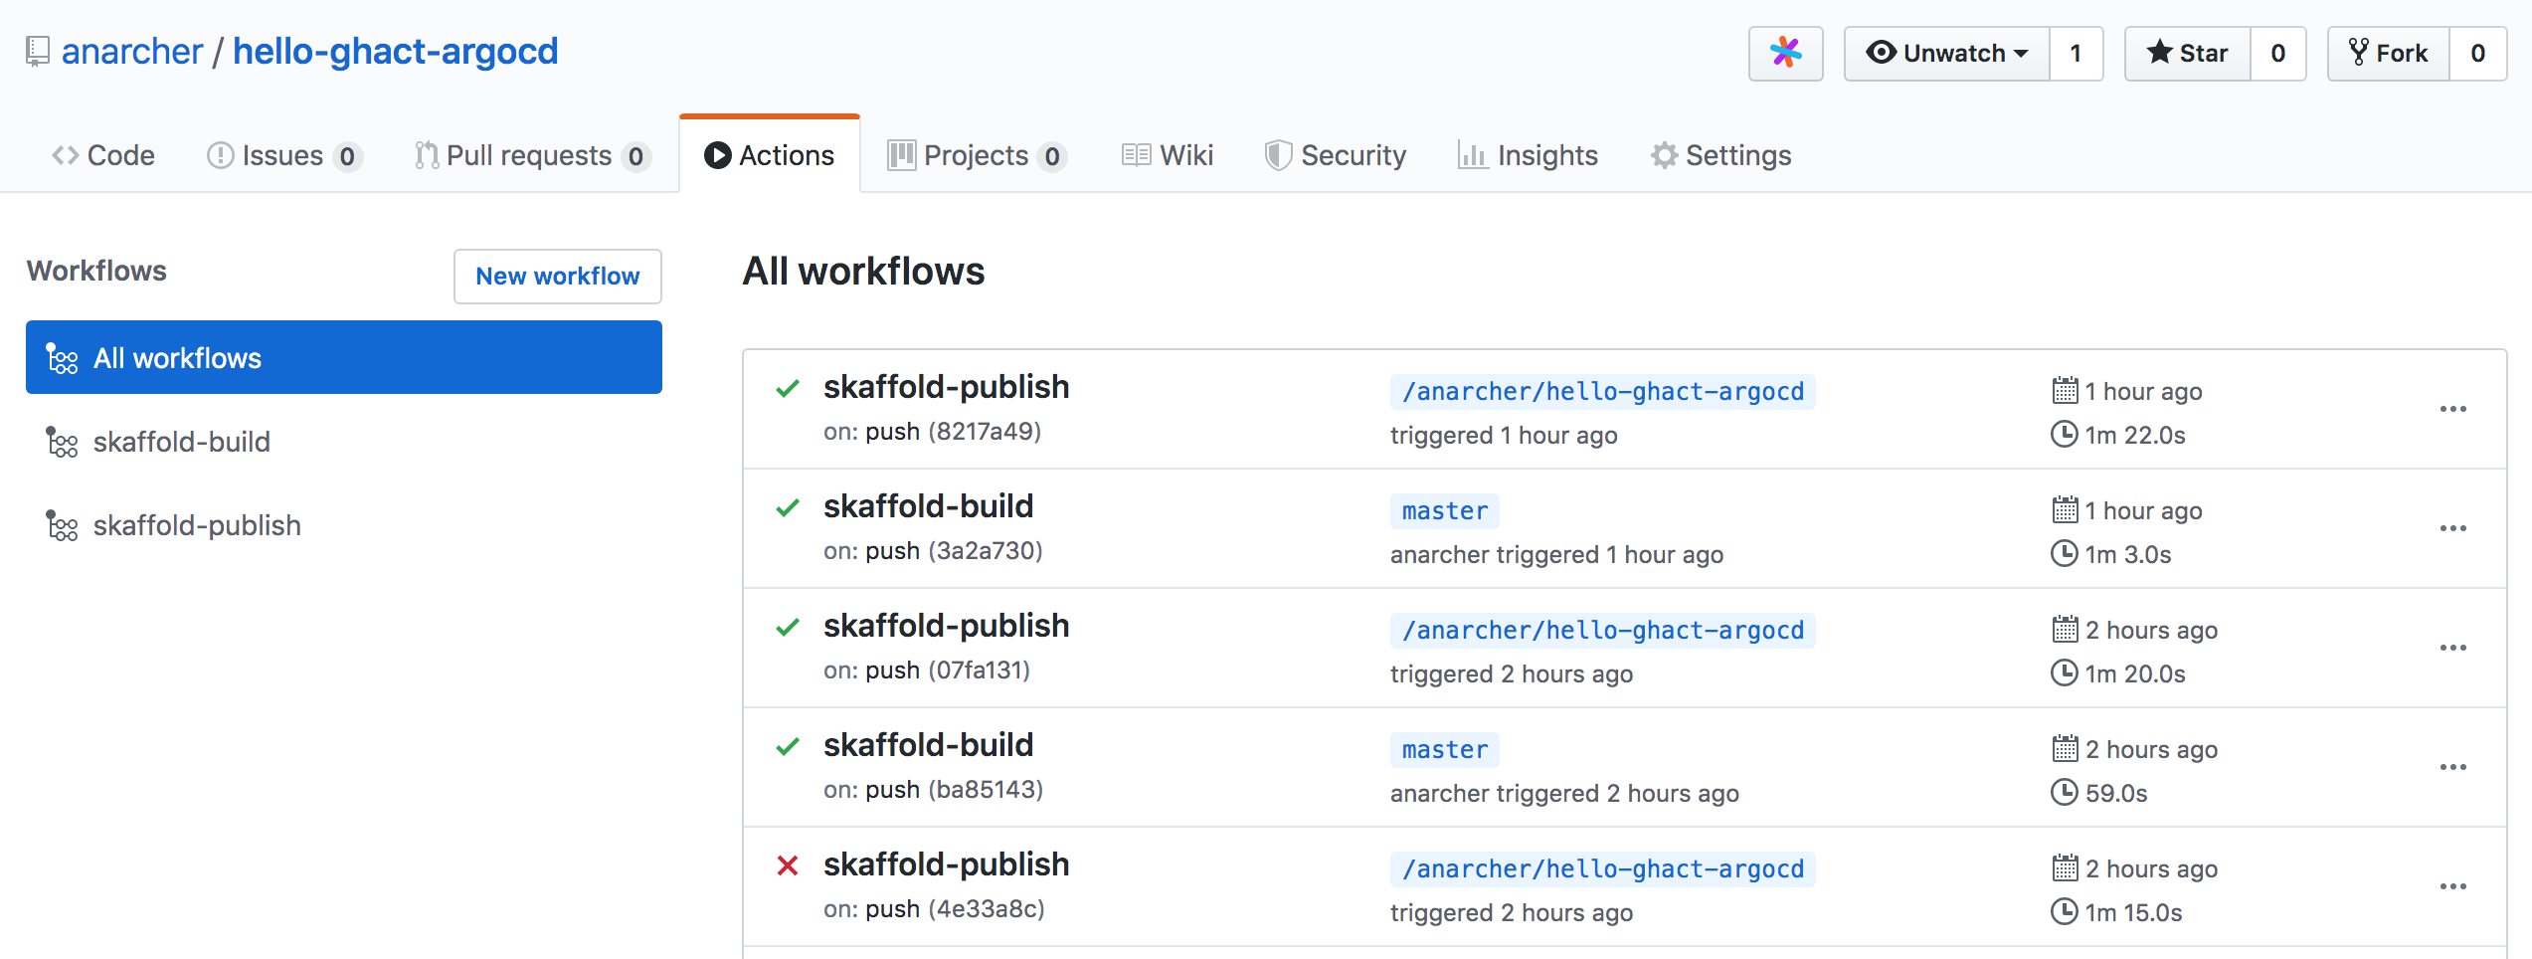Screen dimensions: 2532x959
Task: Click the colorful asterisk extension button
Action: click(x=1786, y=53)
